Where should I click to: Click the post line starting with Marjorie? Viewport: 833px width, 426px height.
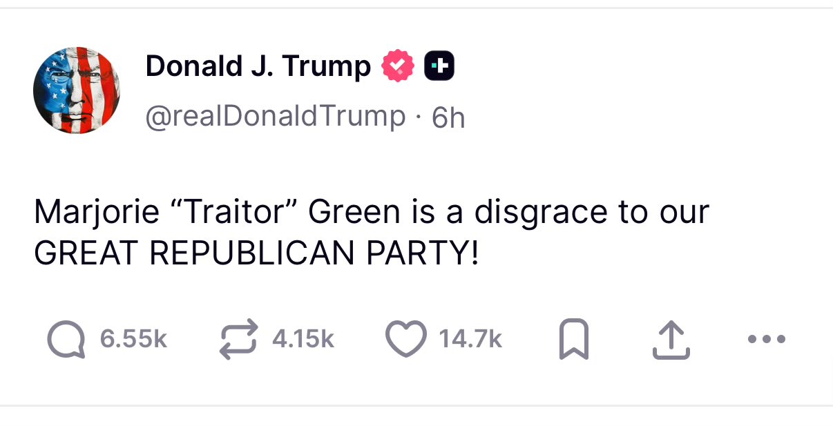[x=371, y=212]
